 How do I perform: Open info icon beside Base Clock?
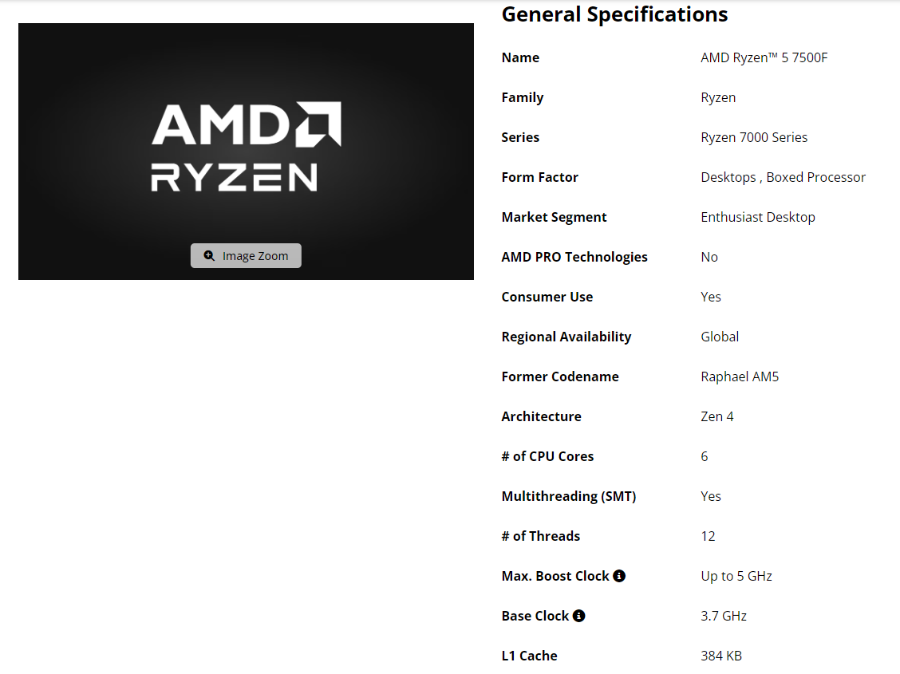coord(579,616)
